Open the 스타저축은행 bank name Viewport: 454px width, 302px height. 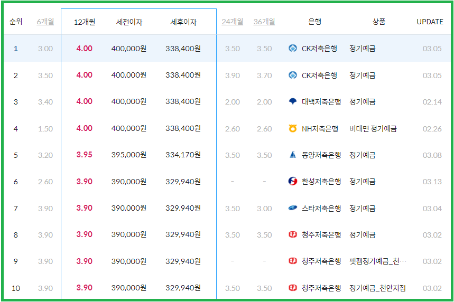[x=321, y=208]
